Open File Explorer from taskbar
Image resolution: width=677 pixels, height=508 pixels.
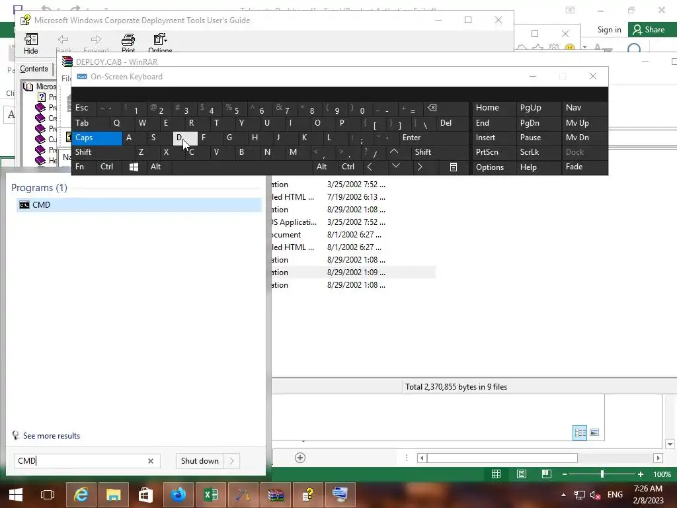coord(114,495)
